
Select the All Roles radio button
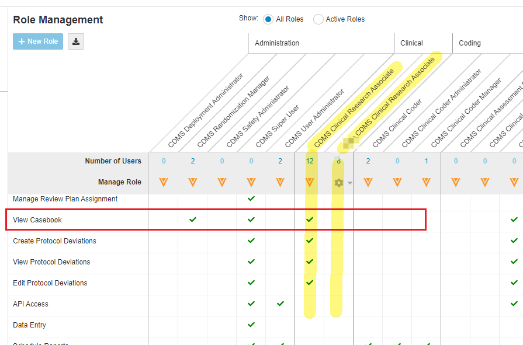click(268, 19)
